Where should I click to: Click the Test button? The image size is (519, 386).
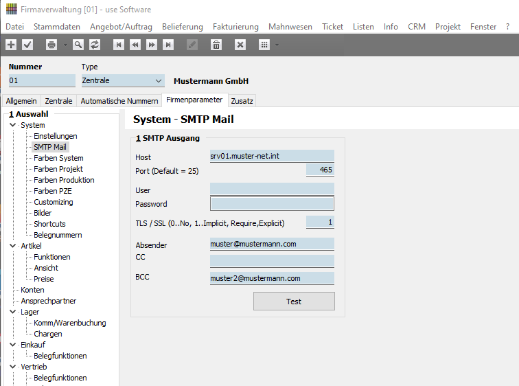[294, 302]
